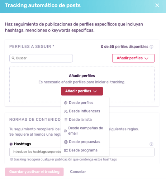This screenshot has width=166, height=179.
Task: Click the @ icon beside Desde perfiles
Action: (x=66, y=103)
